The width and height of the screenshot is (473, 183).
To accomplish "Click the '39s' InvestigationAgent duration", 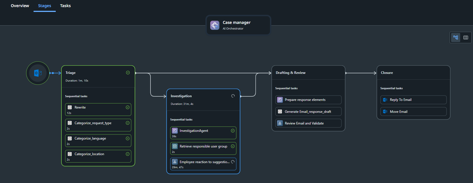I will coord(174,136).
